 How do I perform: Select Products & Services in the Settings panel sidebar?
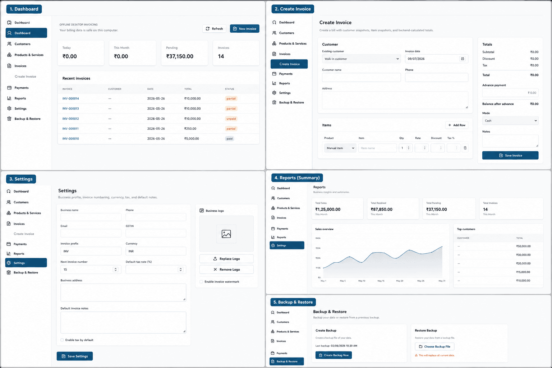tap(27, 213)
